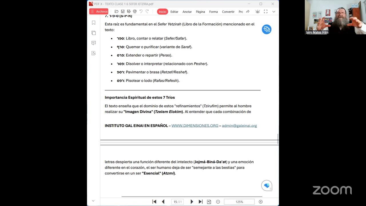The image size is (366, 206).
Task: Switch to the Inicio tab
Action: click(x=162, y=11)
